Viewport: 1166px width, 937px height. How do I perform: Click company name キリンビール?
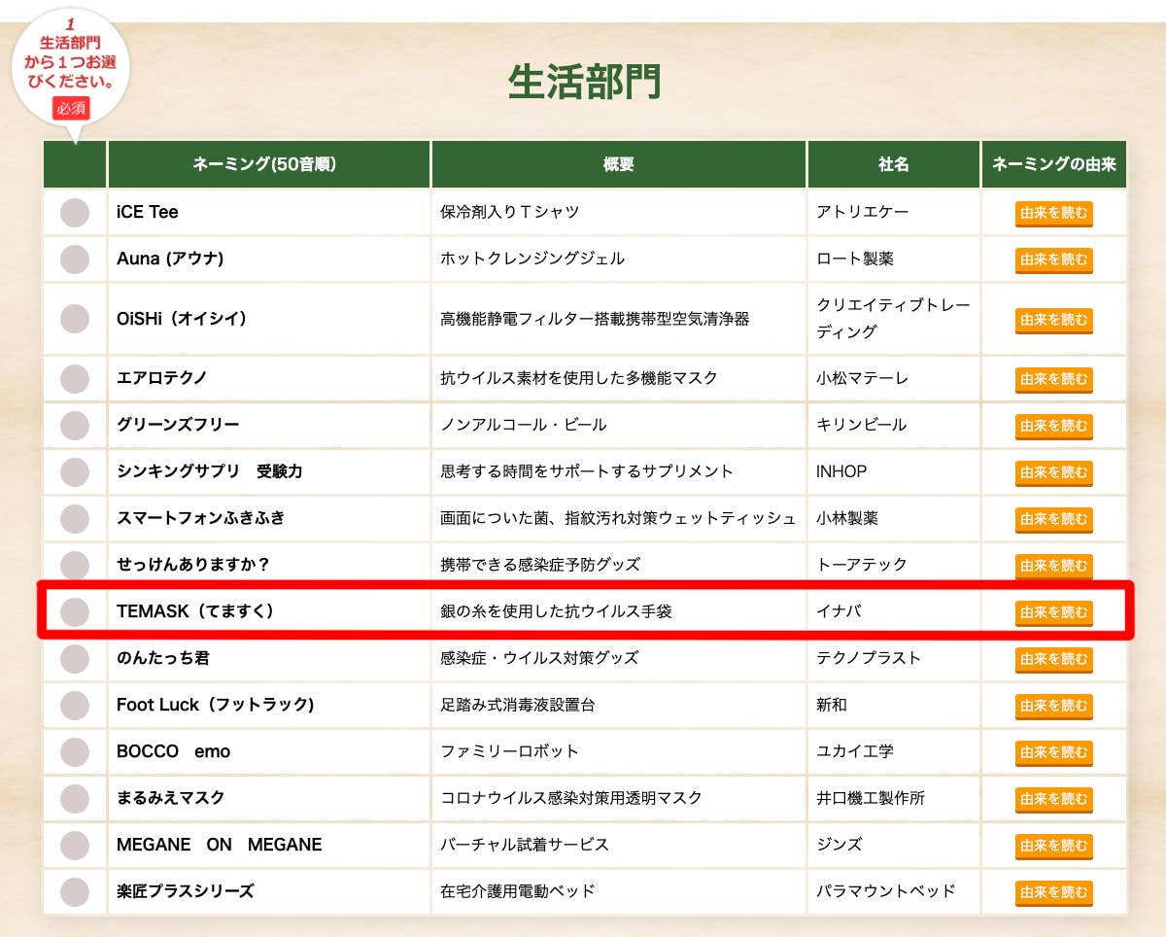pyautogui.click(x=862, y=424)
